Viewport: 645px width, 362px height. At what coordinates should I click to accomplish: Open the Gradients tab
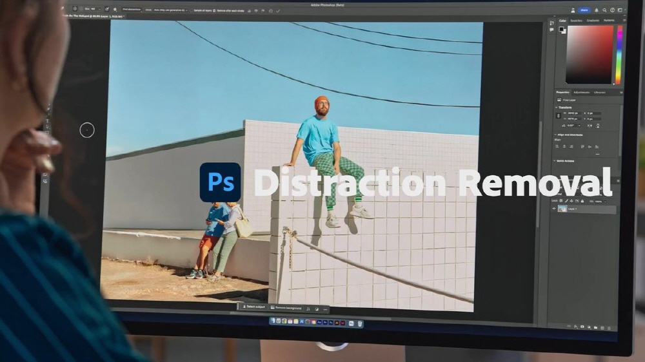[592, 21]
